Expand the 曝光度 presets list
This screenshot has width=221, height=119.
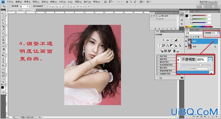158,62
